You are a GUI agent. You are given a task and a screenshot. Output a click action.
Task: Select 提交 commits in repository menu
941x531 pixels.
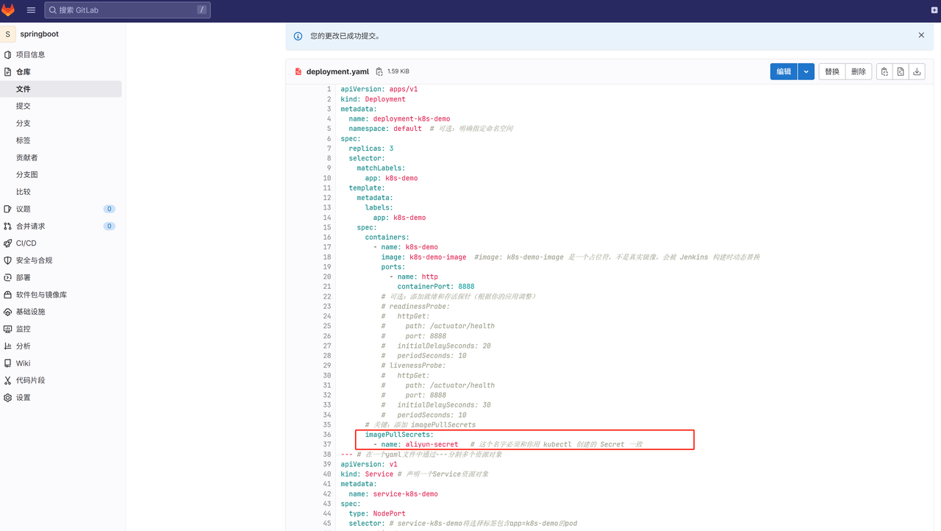click(24, 106)
